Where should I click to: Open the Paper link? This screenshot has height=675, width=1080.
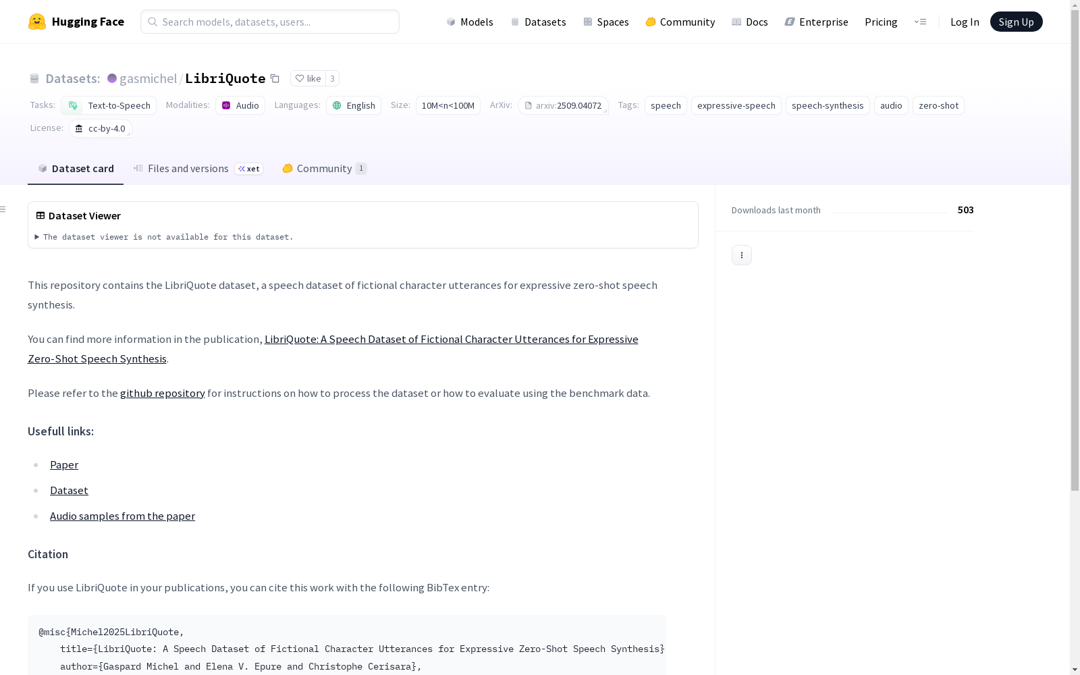[x=64, y=464]
